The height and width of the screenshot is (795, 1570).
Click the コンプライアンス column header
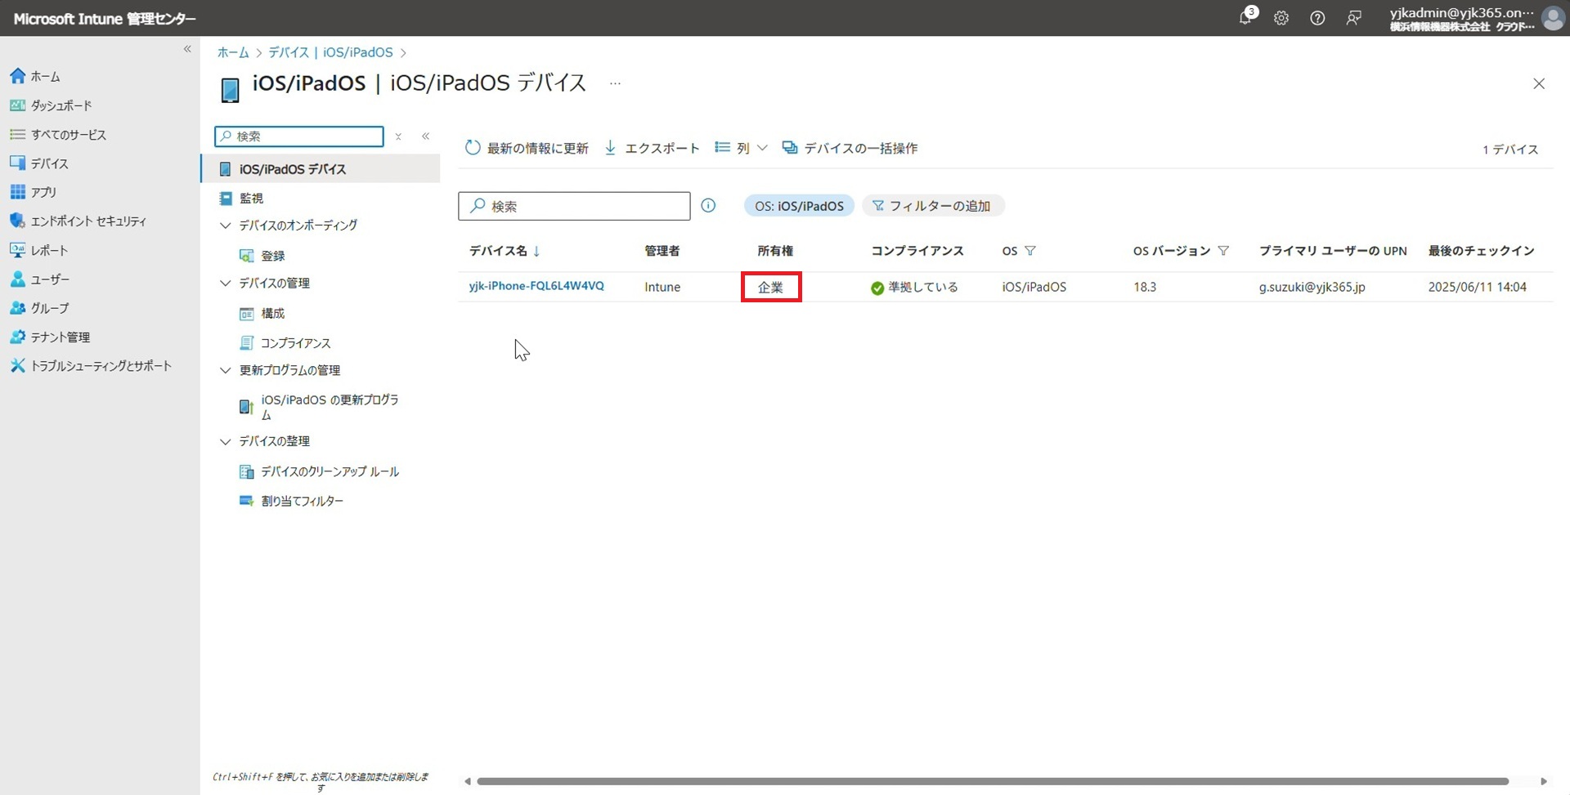(917, 251)
